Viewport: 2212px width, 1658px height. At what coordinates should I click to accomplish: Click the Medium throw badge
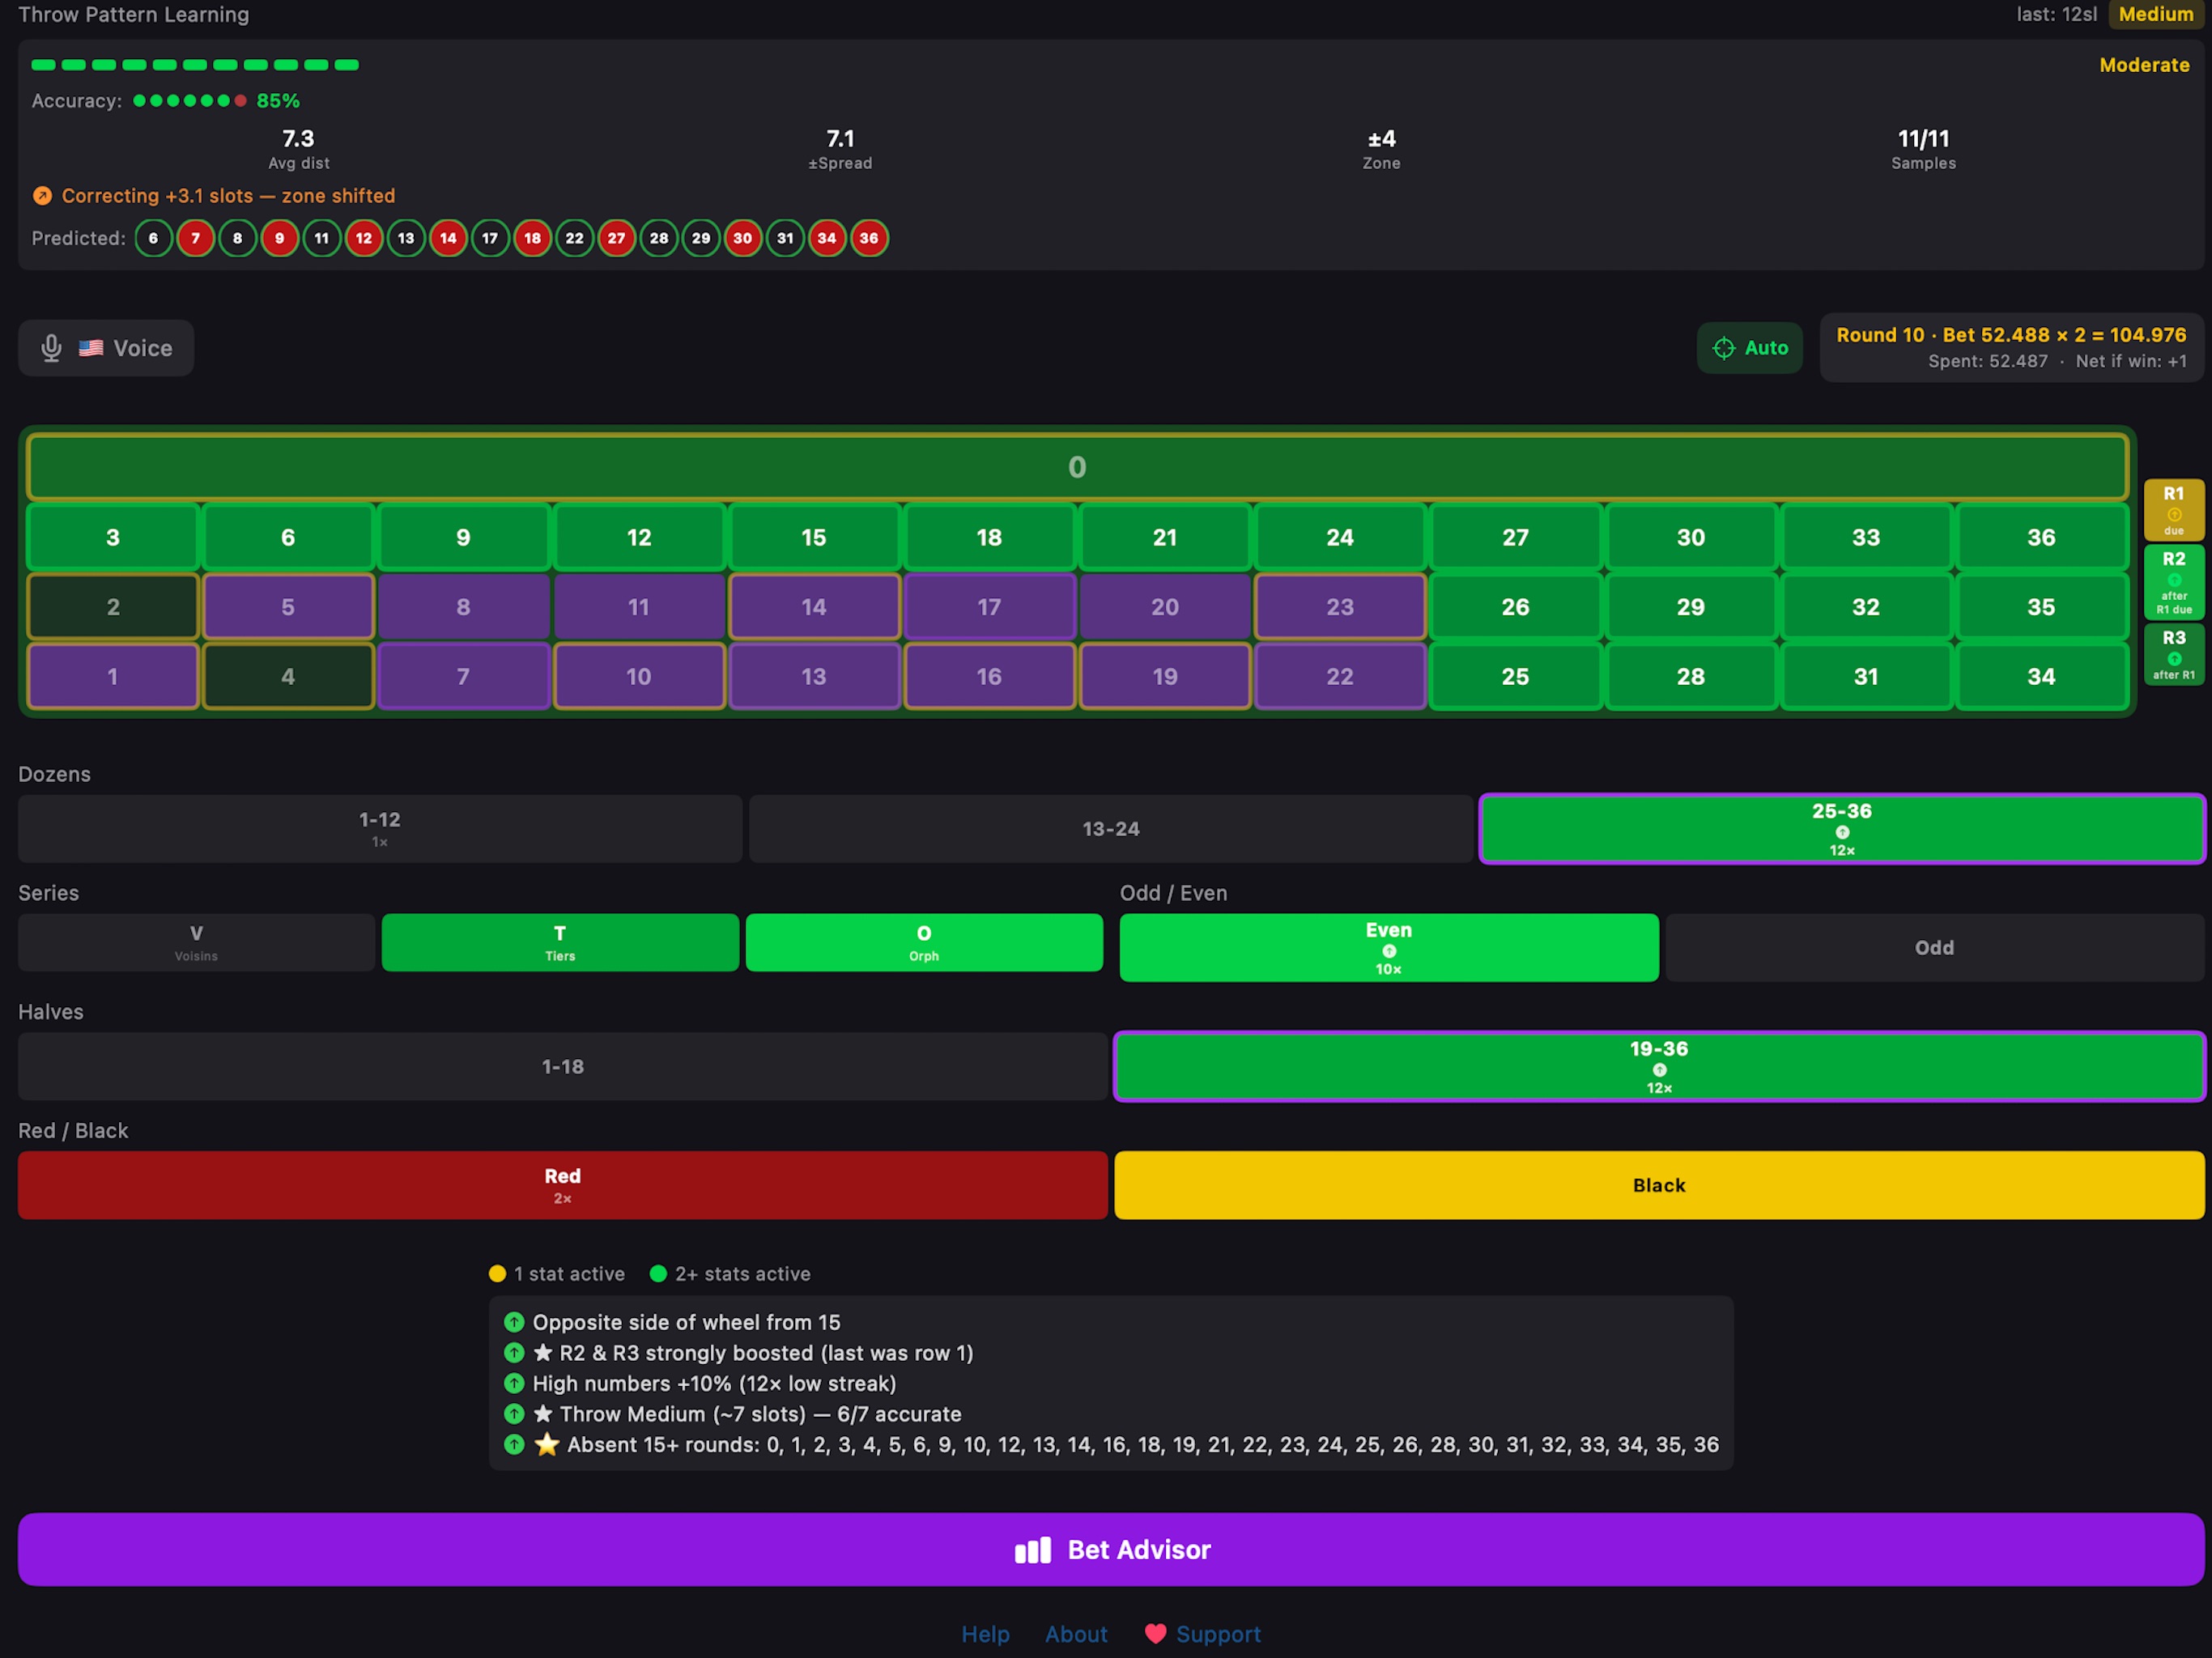(2155, 14)
